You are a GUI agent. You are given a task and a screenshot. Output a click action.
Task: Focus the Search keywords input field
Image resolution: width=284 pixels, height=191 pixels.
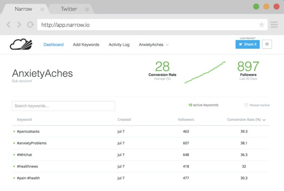[x=63, y=106]
